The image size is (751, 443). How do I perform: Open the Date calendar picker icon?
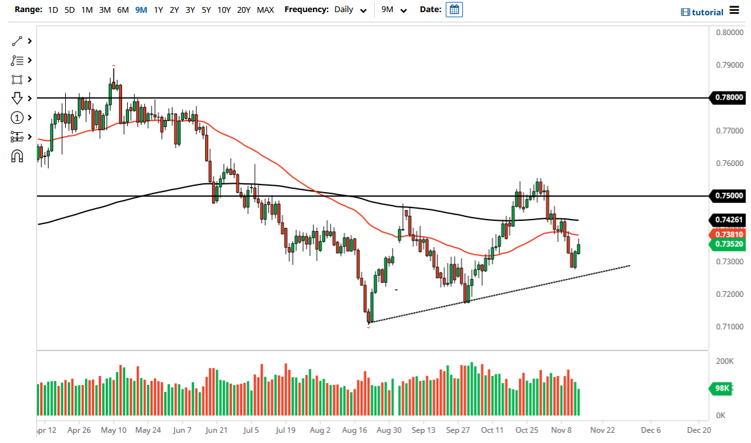click(x=453, y=10)
